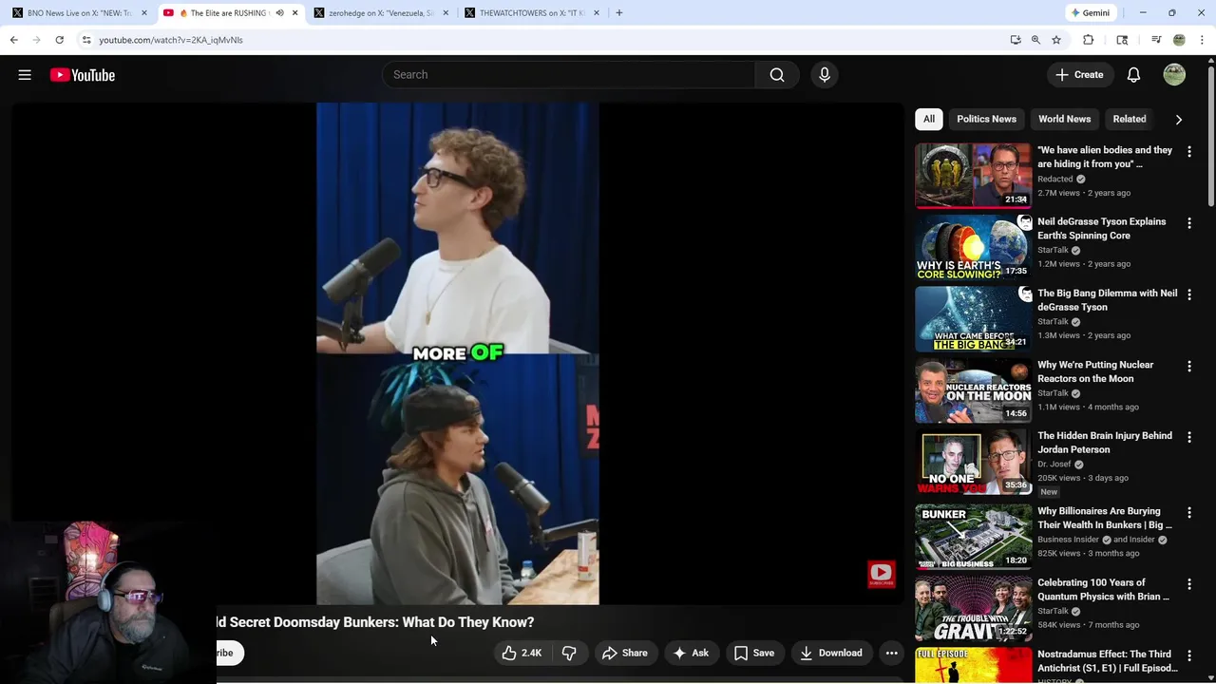Reload the page in the browser
The height and width of the screenshot is (684, 1216).
59,40
